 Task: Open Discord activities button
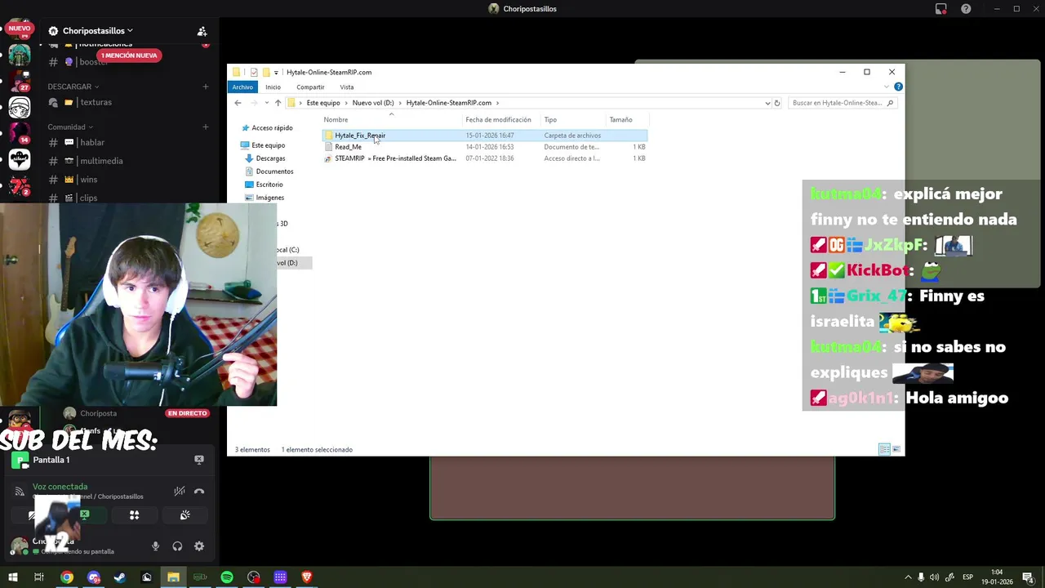[x=135, y=515]
